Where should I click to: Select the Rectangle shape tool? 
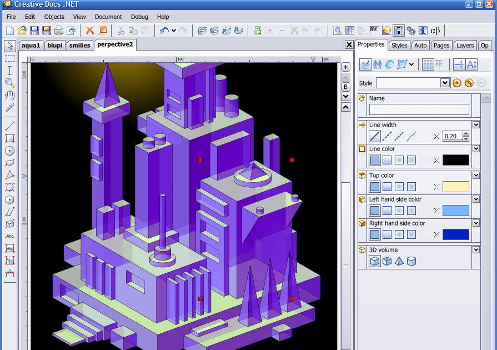point(9,137)
